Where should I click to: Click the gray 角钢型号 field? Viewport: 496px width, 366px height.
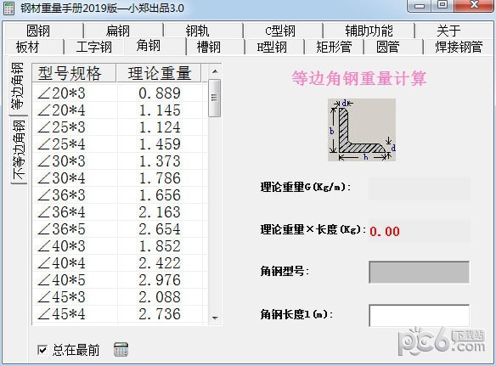click(419, 272)
